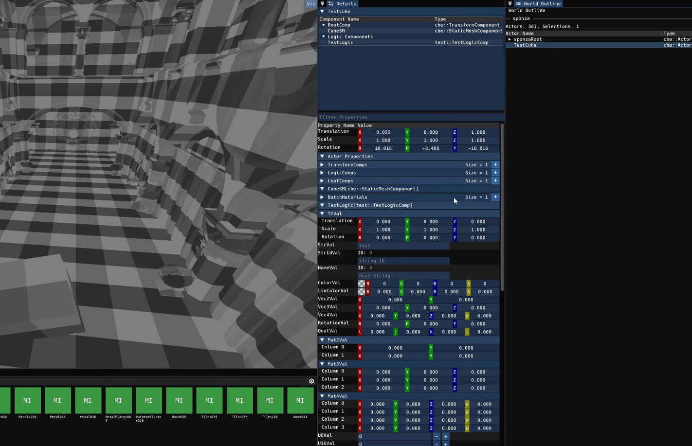Collapse the CubeSM StaticMeshComponent section
Viewport: 692px width, 446px height.
click(x=322, y=189)
